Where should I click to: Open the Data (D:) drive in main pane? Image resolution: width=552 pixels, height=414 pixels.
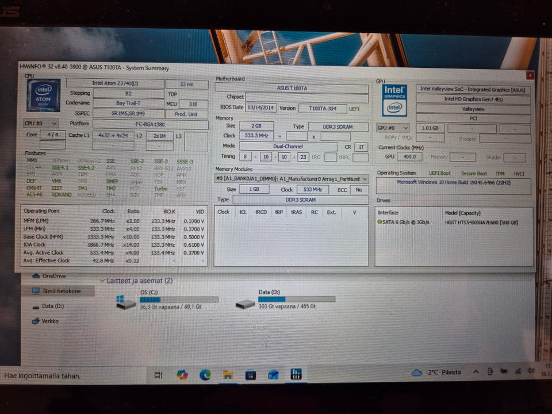[x=245, y=304]
